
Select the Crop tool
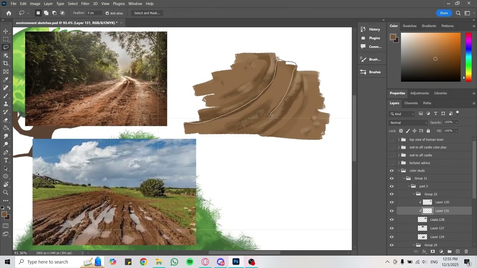6,63
